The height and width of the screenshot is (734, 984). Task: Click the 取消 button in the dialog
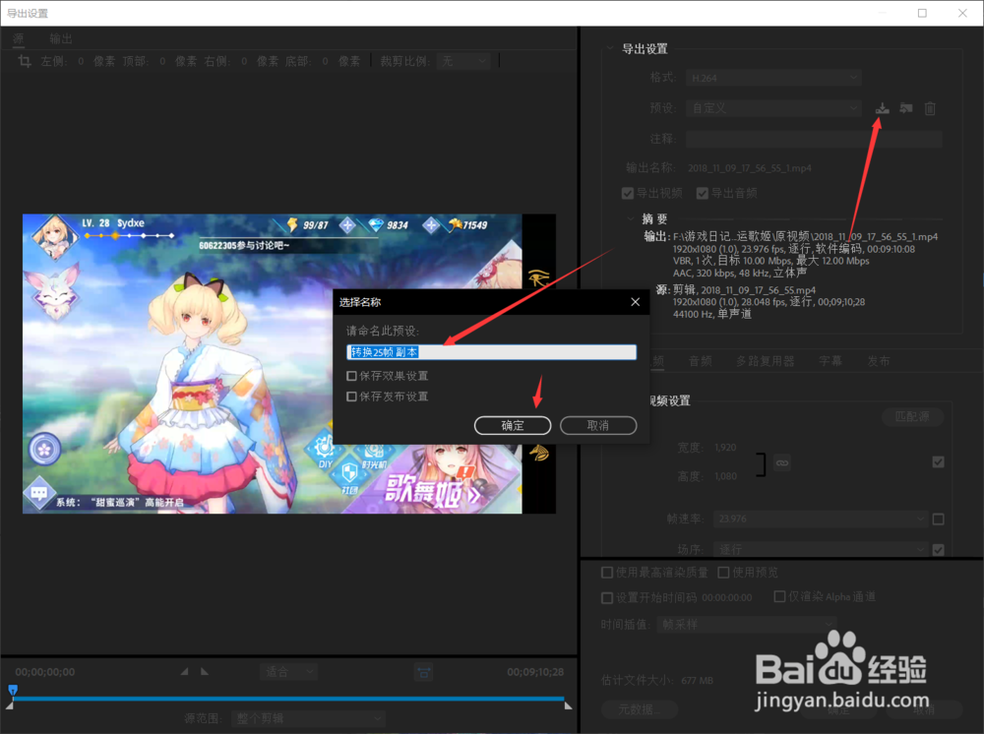click(598, 425)
